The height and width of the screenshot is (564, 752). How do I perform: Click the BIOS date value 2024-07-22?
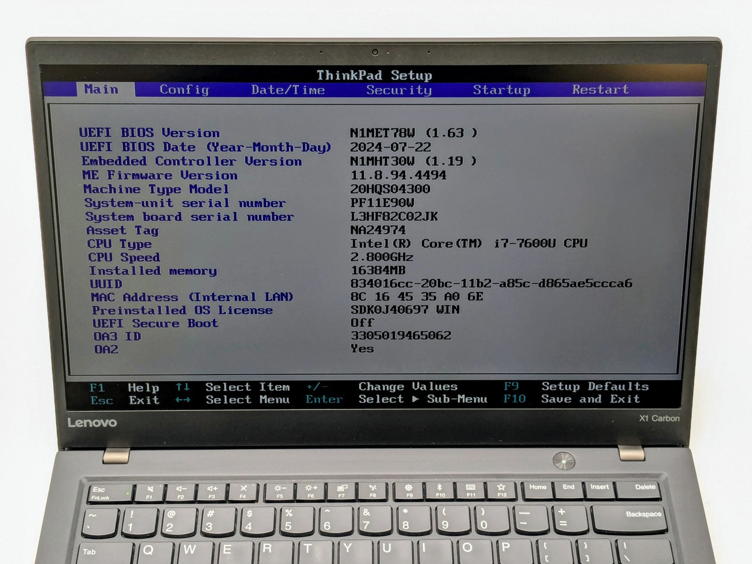click(391, 147)
